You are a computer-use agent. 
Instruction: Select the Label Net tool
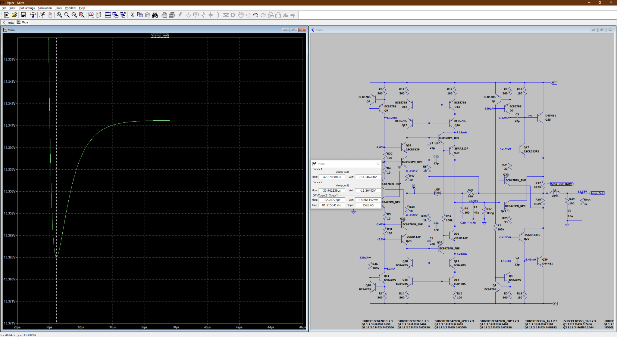coord(196,15)
